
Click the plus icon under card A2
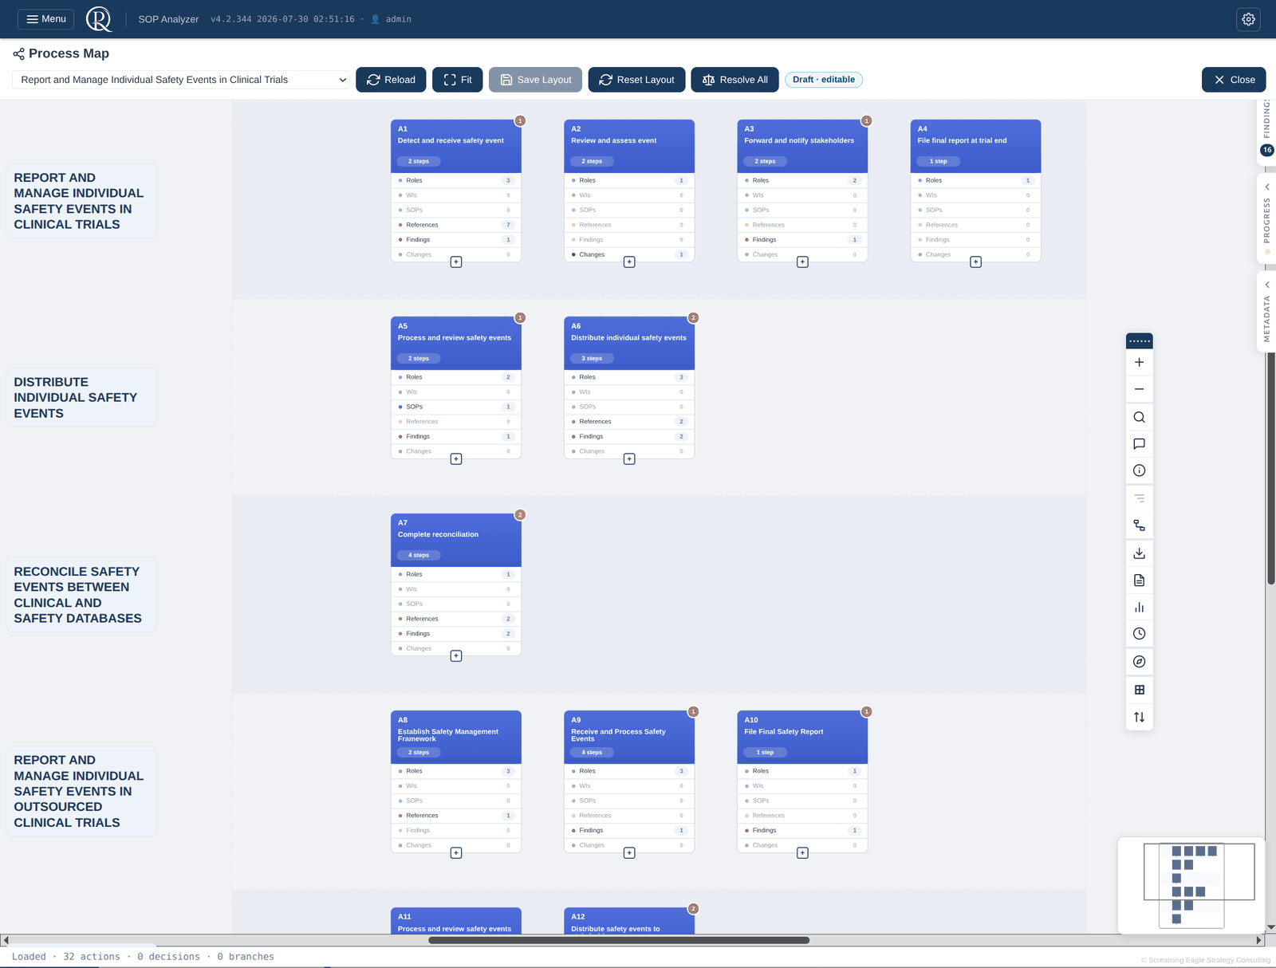[629, 262]
